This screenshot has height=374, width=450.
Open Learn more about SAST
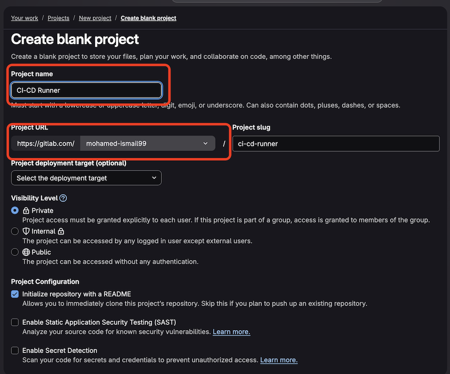coord(231,331)
